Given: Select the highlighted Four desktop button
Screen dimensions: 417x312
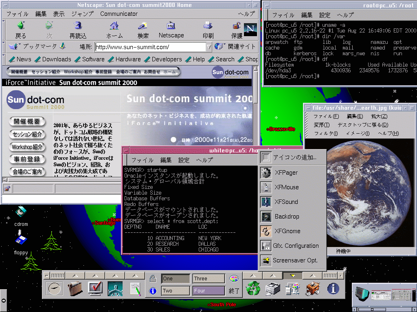Looking at the screenshot, I should pos(208,291).
